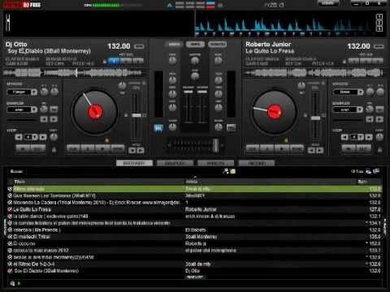Open left deck Sampler dropdown
The height and width of the screenshot is (292, 390).
(22, 109)
